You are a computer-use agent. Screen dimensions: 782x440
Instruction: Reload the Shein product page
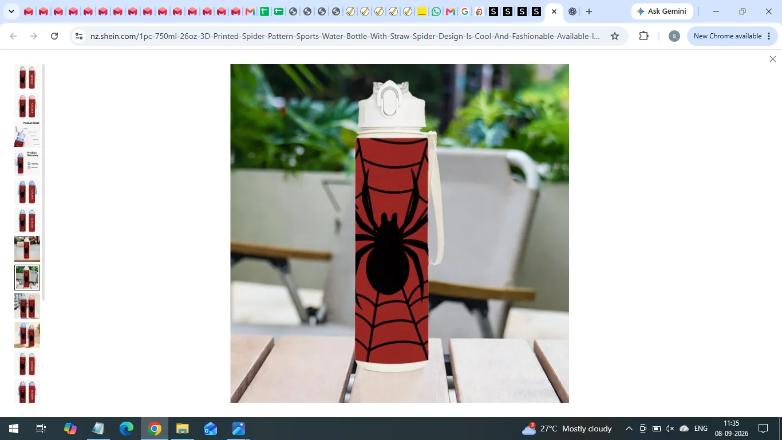pos(54,36)
